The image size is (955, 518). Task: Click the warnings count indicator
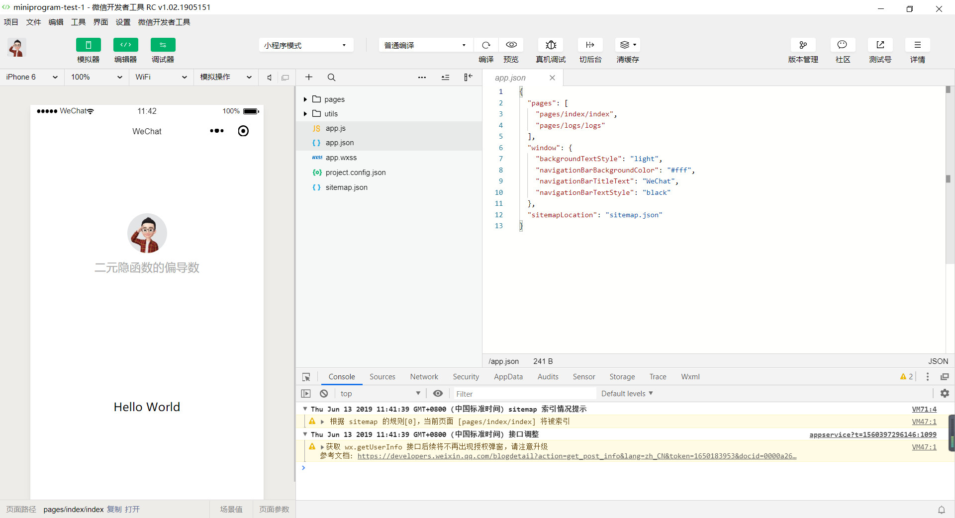[906, 377]
